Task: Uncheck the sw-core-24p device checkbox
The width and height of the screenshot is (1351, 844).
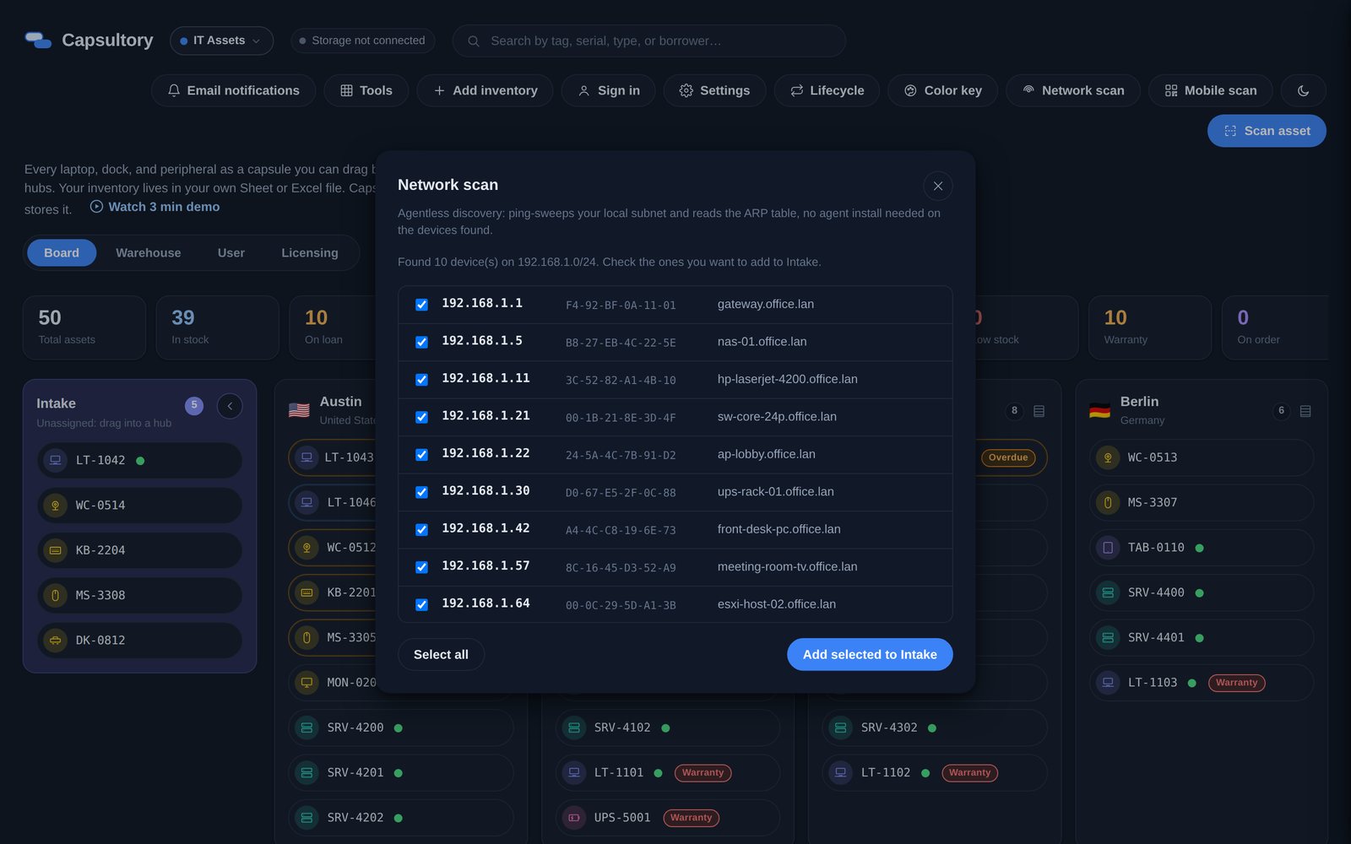Action: [x=421, y=417]
